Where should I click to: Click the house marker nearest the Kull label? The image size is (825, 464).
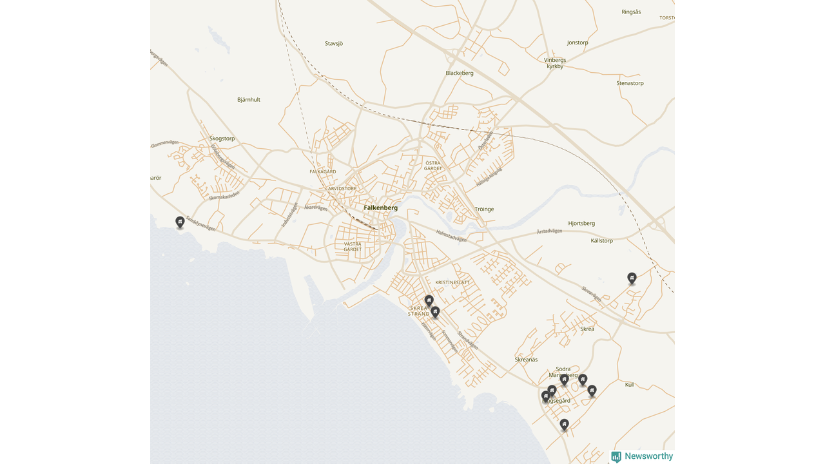coord(592,390)
